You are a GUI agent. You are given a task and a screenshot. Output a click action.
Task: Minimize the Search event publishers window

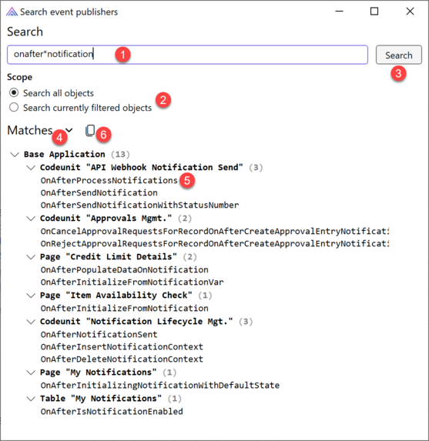coord(339,12)
